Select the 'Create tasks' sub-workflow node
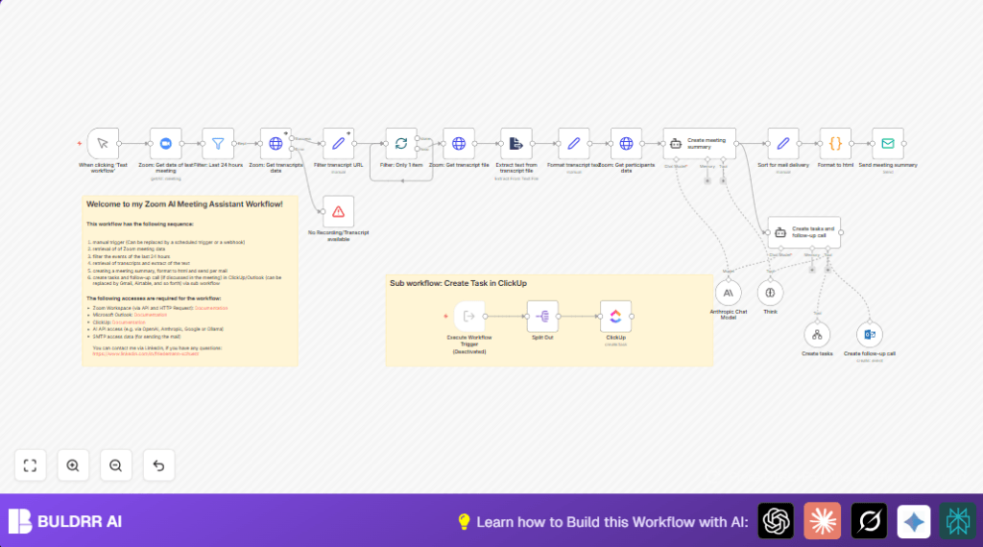This screenshot has height=547, width=983. [x=818, y=335]
